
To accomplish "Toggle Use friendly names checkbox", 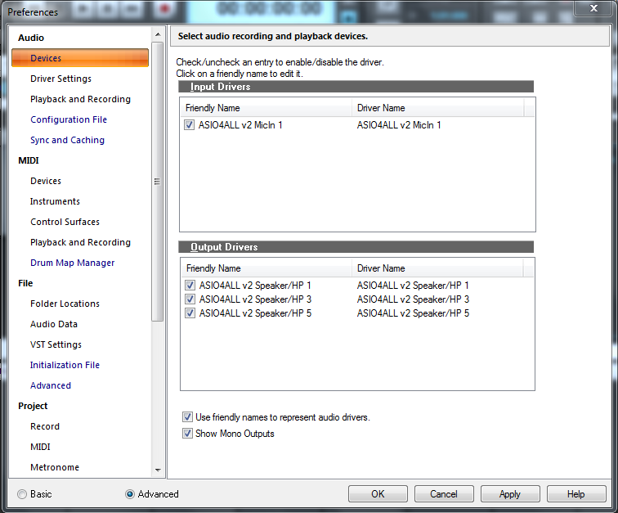I will 188,417.
